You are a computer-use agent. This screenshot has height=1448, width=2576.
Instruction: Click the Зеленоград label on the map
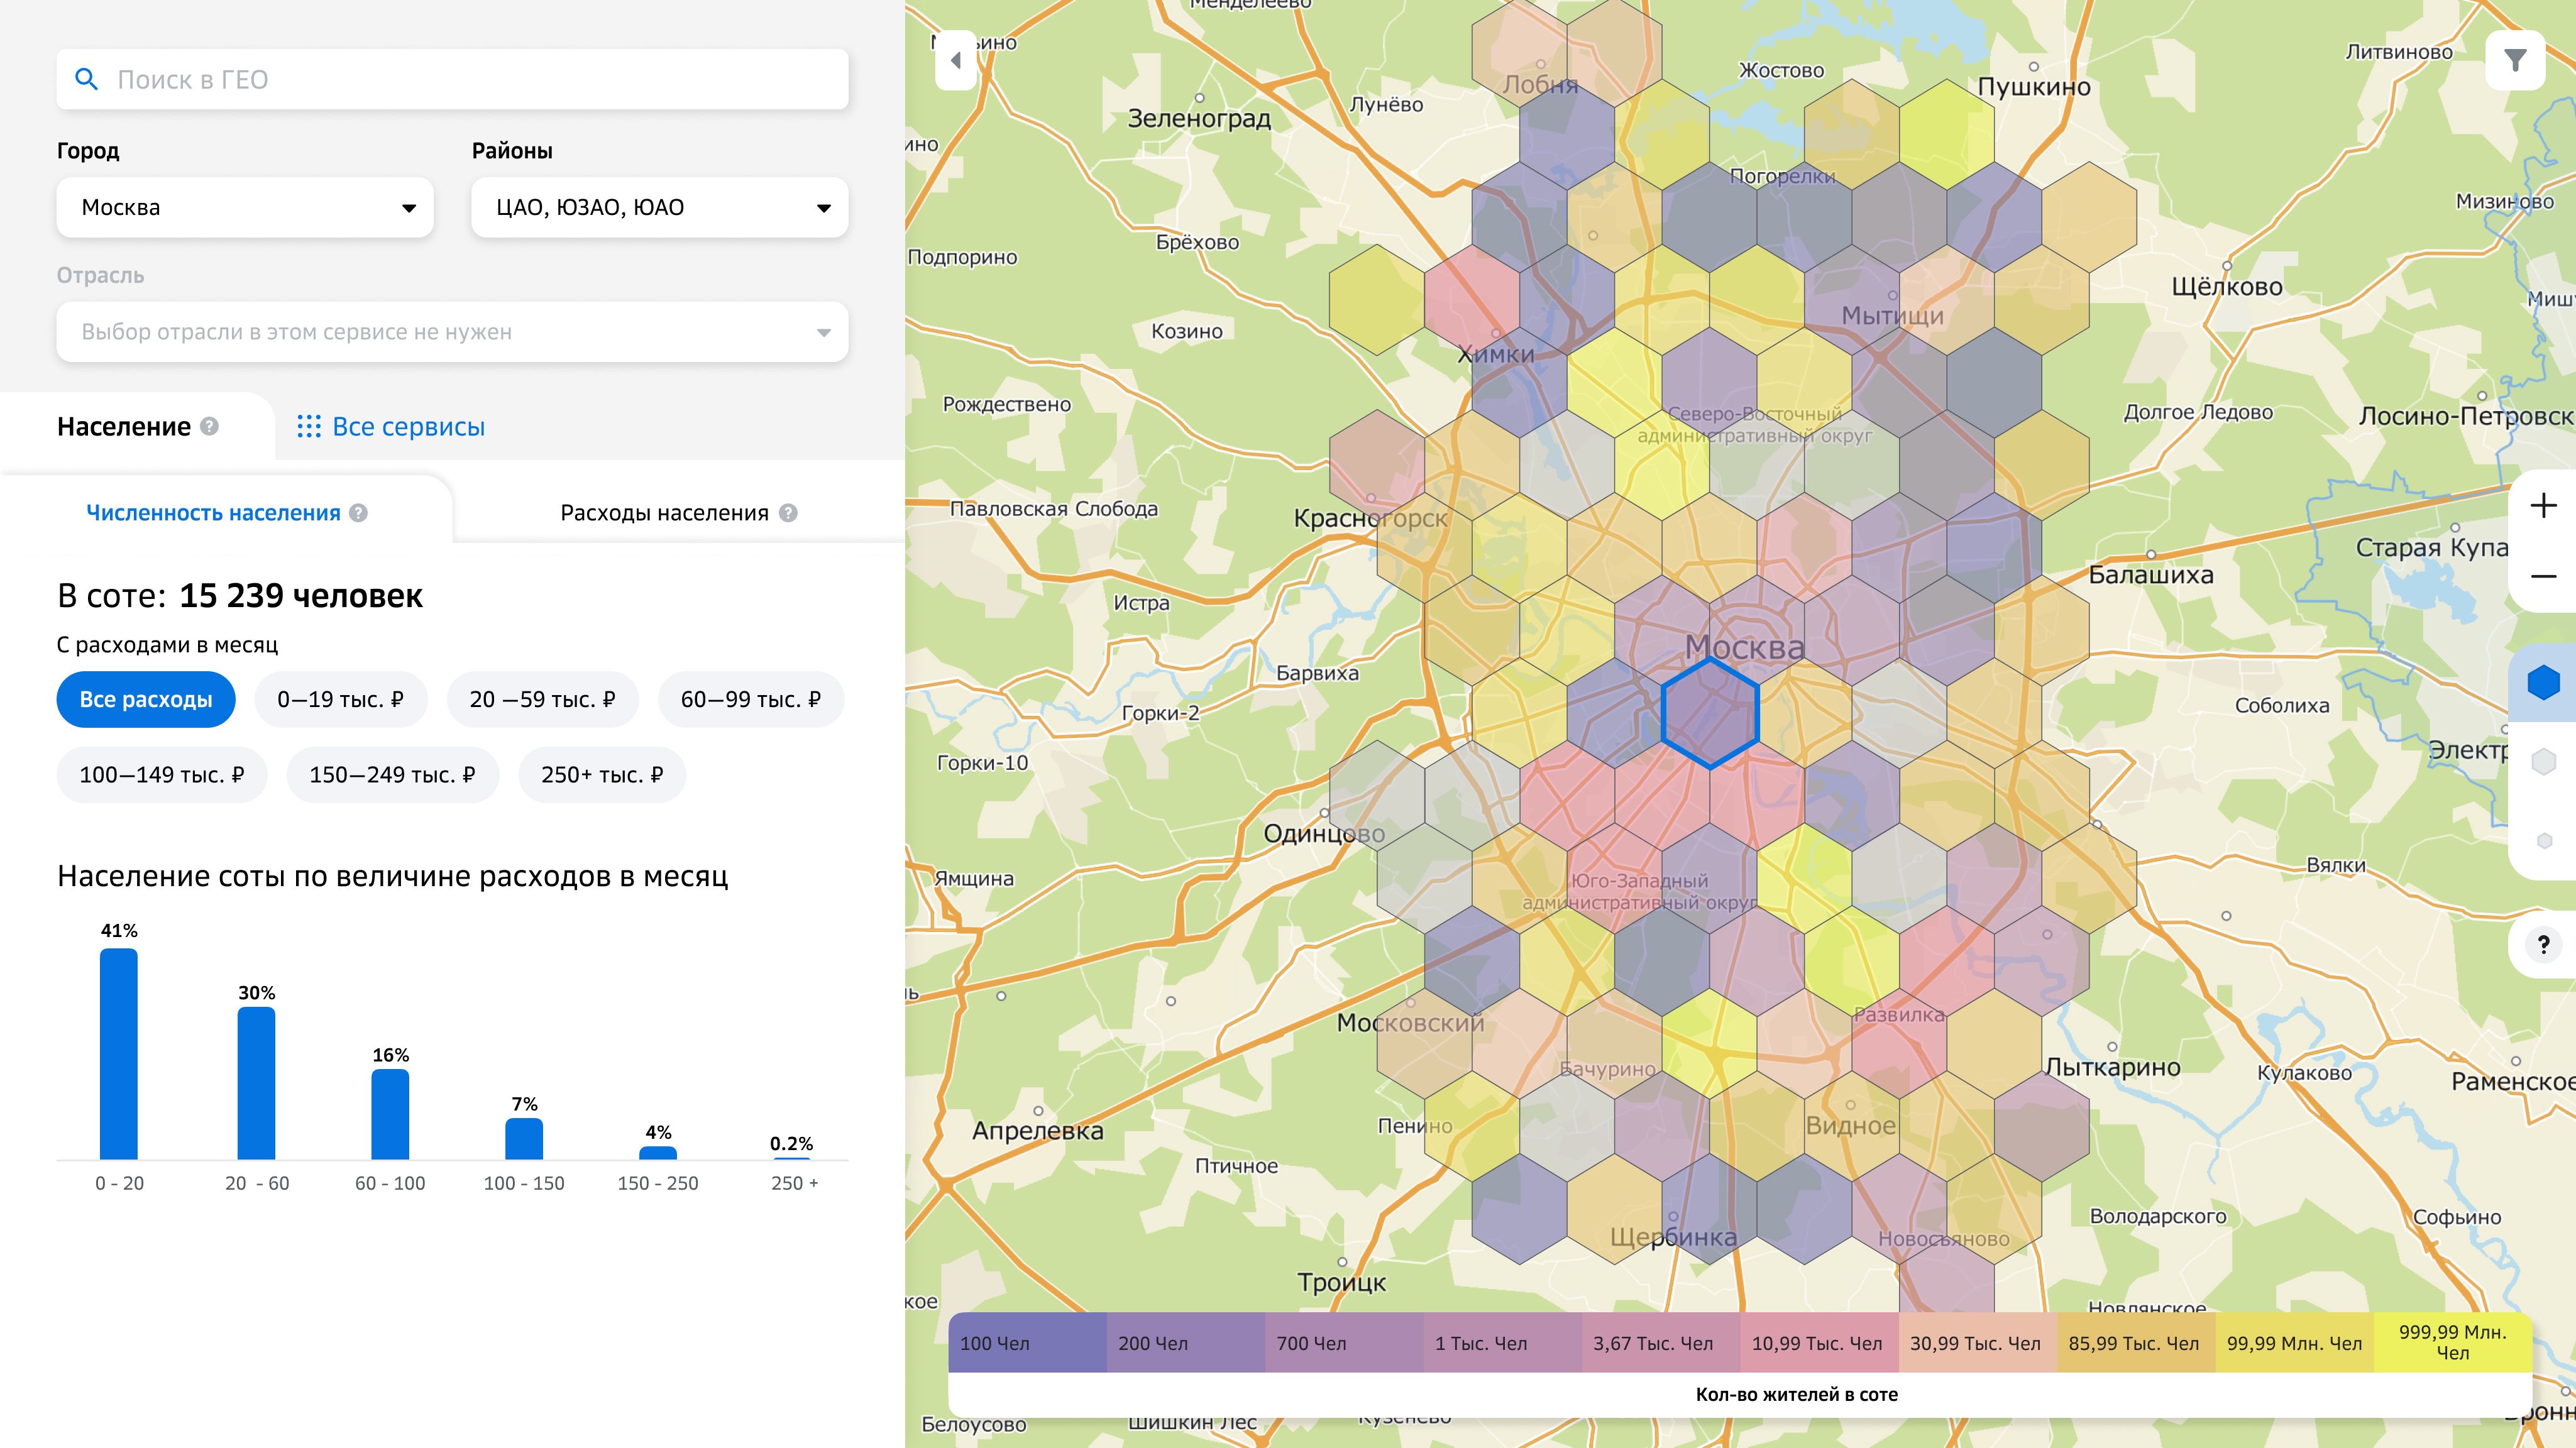pos(1199,119)
